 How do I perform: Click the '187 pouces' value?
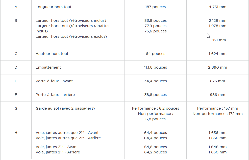click(x=156, y=7)
